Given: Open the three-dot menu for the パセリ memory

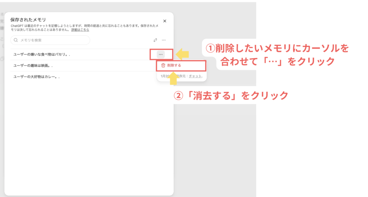Looking at the screenshot, I should (161, 54).
